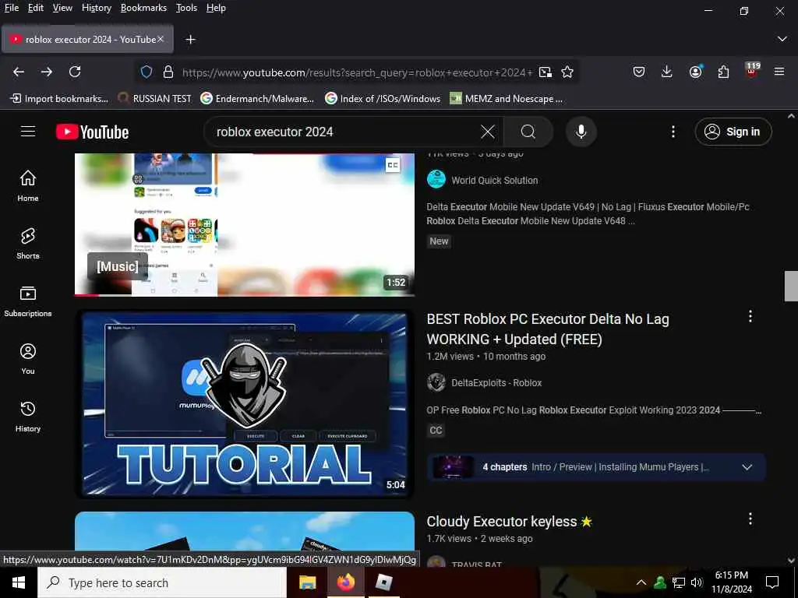798x598 pixels.
Task: Open three-dot menu for Cloudy Executor video
Action: click(750, 519)
